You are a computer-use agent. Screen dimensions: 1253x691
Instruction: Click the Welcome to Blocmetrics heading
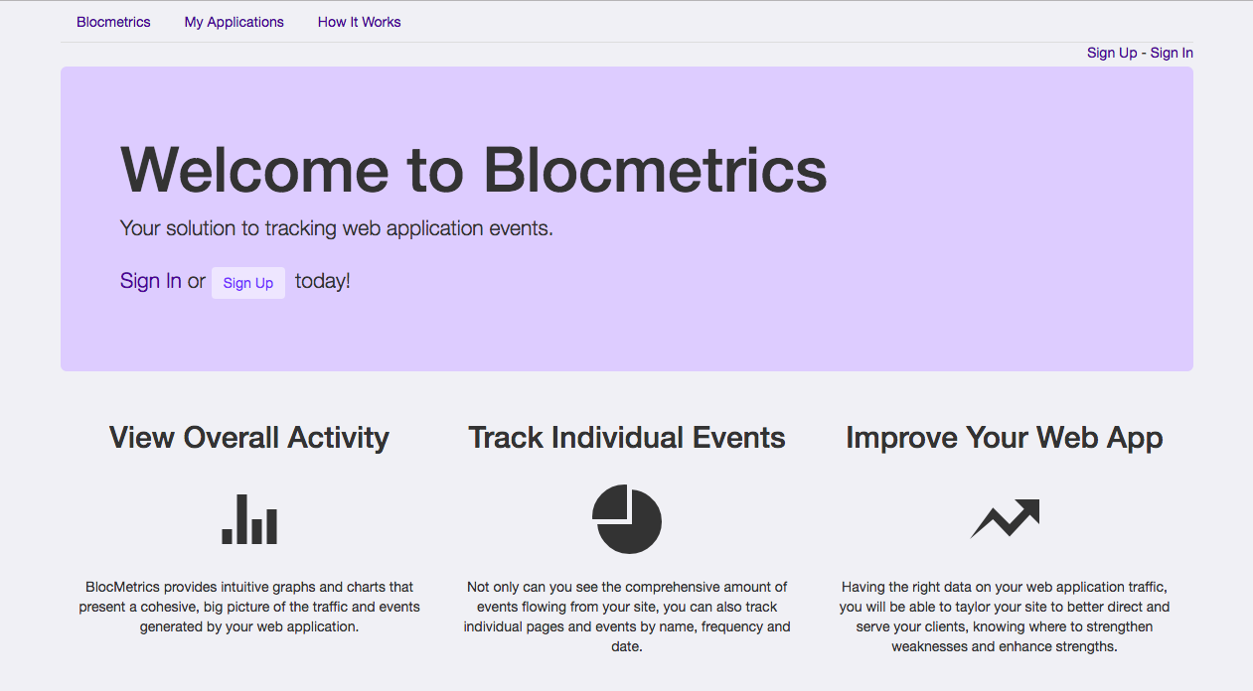pyautogui.click(x=474, y=169)
